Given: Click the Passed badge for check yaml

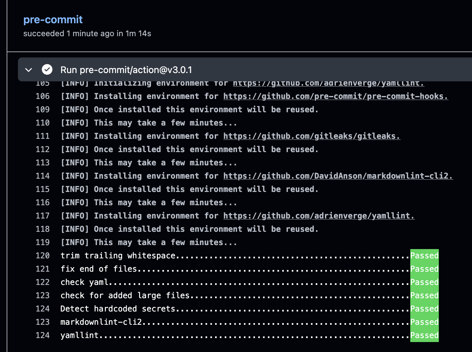Looking at the screenshot, I should coord(424,282).
